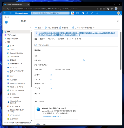Switch to the 監視中 tab

43,39
